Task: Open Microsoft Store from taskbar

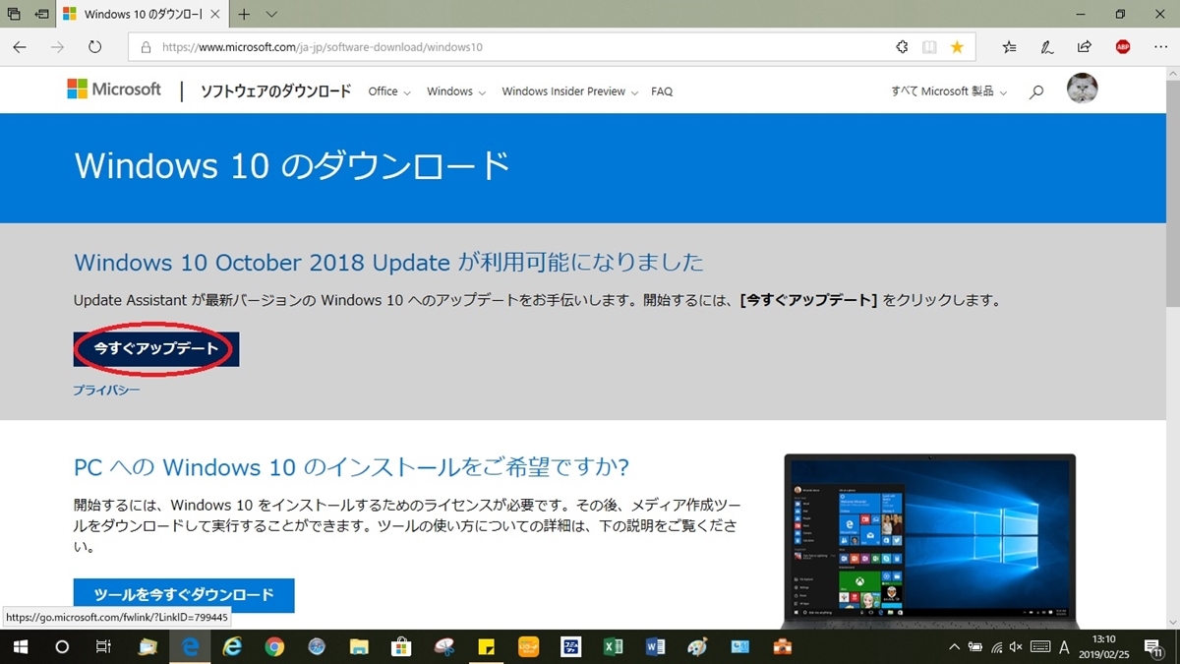Action: 401,646
